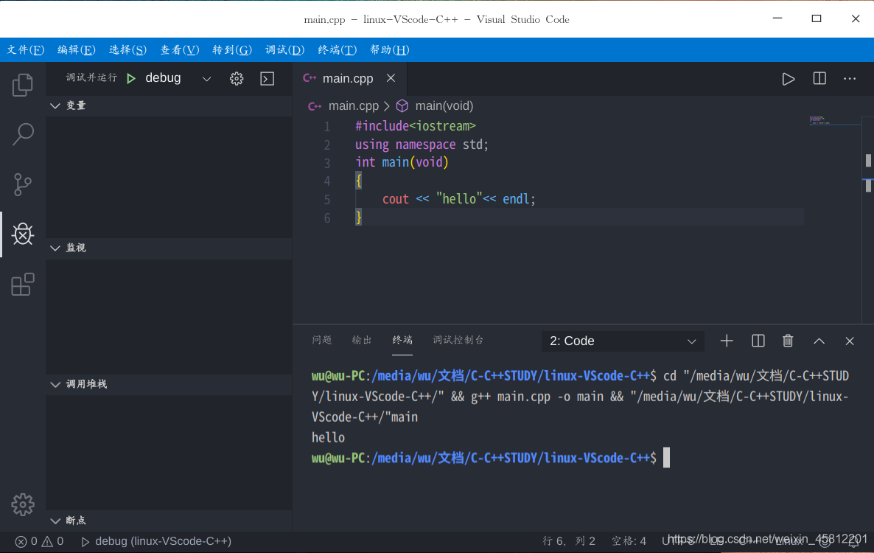Open the 帮助(H) menu
The width and height of the screenshot is (874, 553).
(390, 50)
